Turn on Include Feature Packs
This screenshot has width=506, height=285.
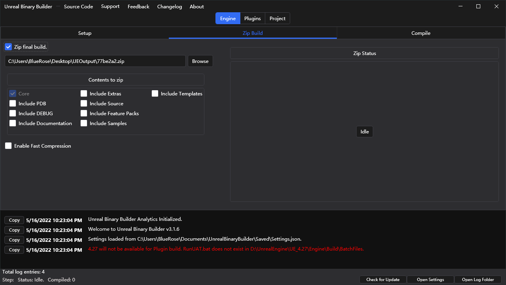84,114
